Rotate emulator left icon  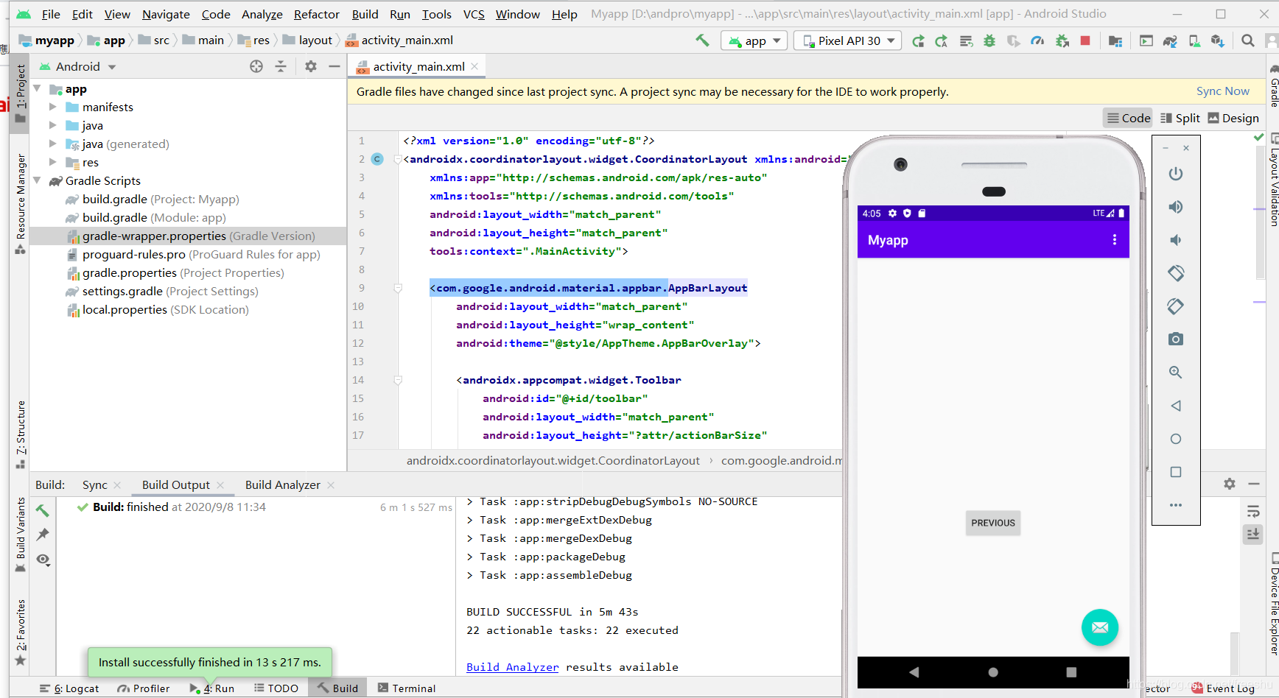pyautogui.click(x=1176, y=273)
